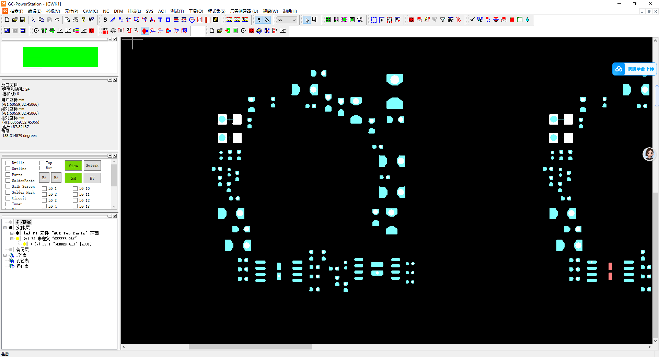Check the Solder Mask checkbox

(8, 192)
